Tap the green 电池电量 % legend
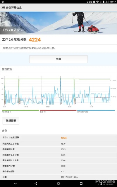The height and width of the screenshot is (187, 117). point(20,111)
